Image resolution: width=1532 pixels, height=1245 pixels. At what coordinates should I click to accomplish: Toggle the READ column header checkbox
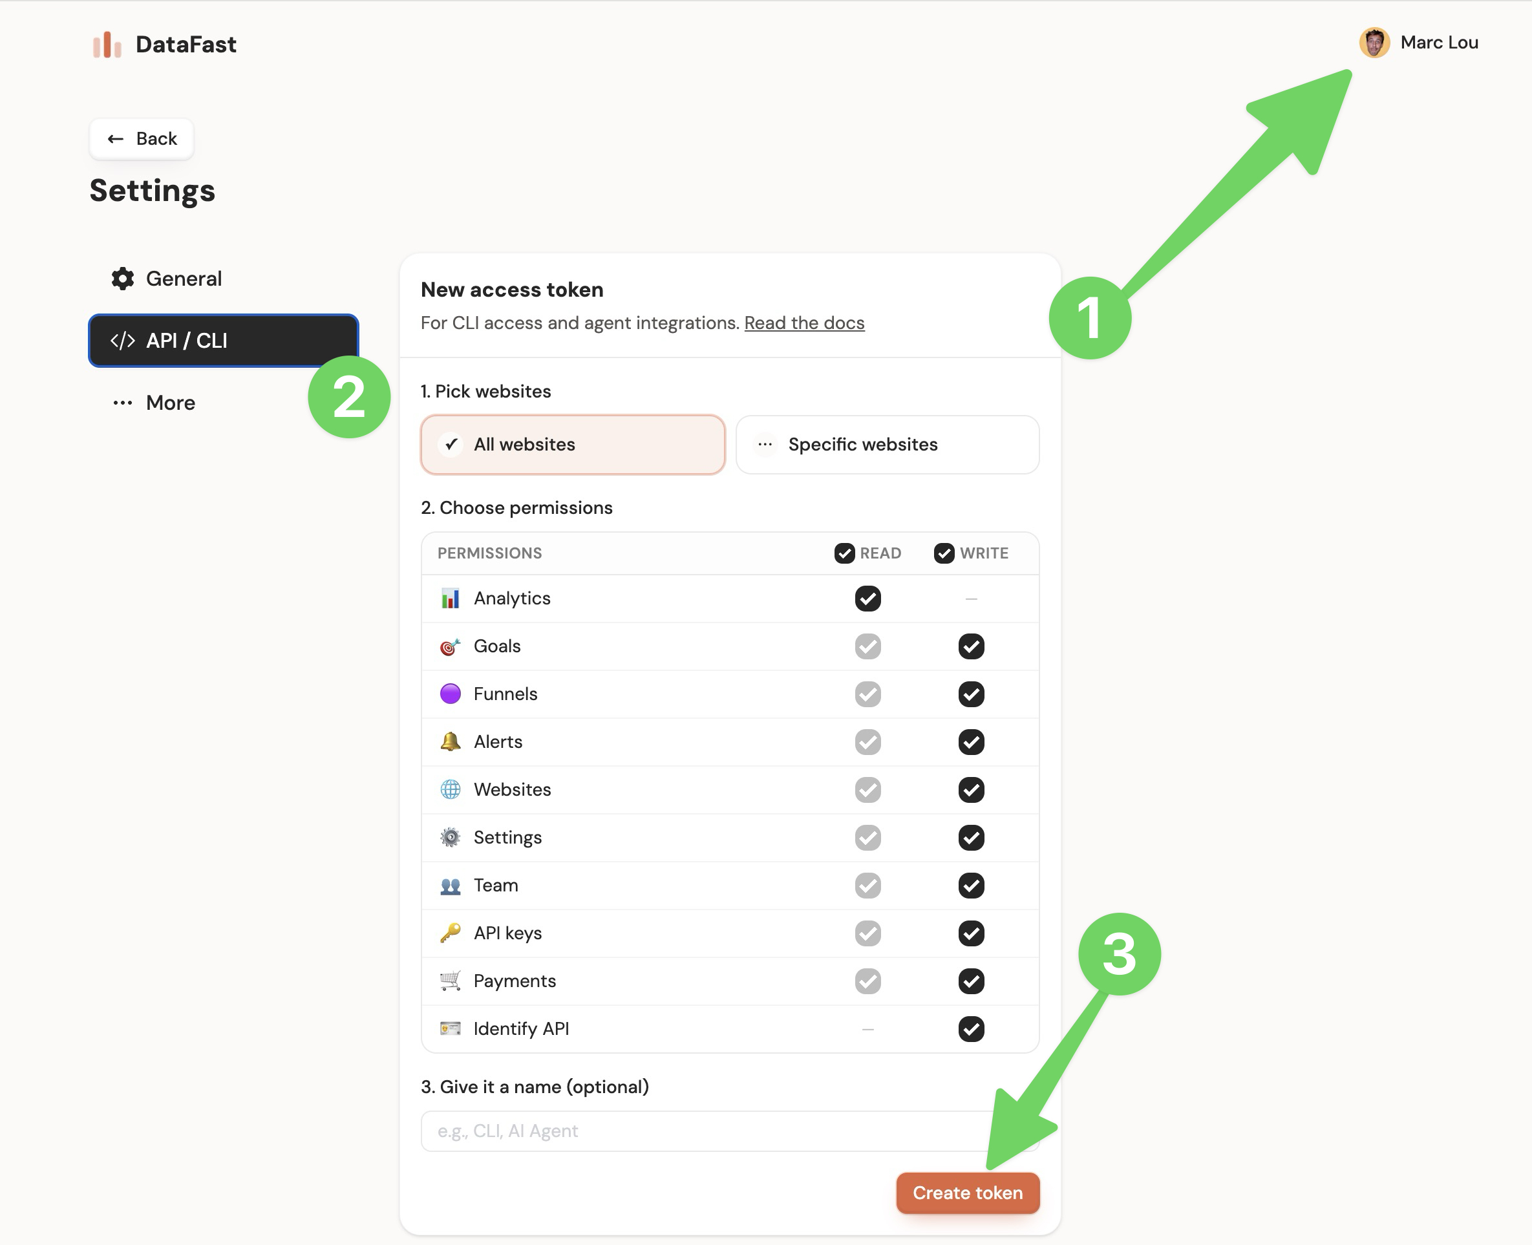tap(844, 553)
